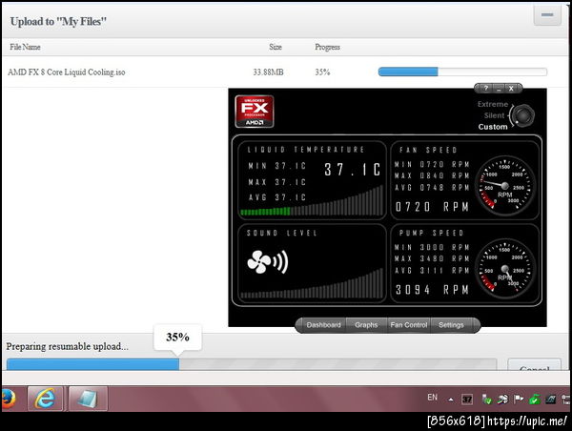
Task: Open Internet Explorer from the taskbar
Action: (x=45, y=399)
